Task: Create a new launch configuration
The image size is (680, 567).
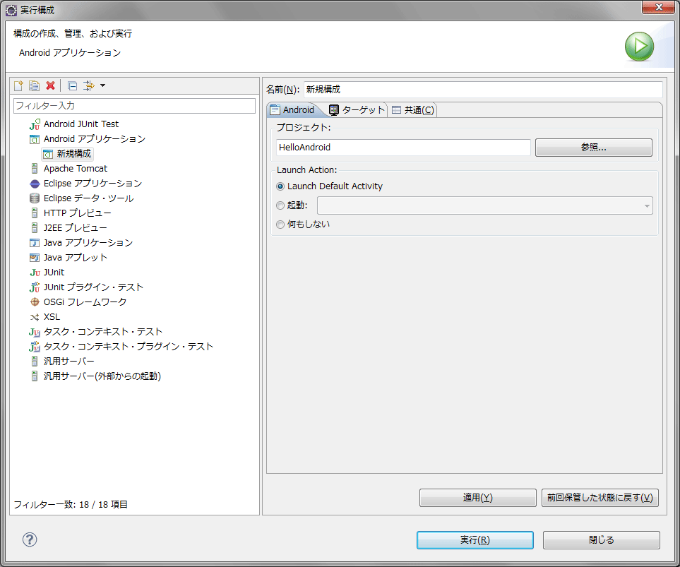Action: click(x=18, y=85)
